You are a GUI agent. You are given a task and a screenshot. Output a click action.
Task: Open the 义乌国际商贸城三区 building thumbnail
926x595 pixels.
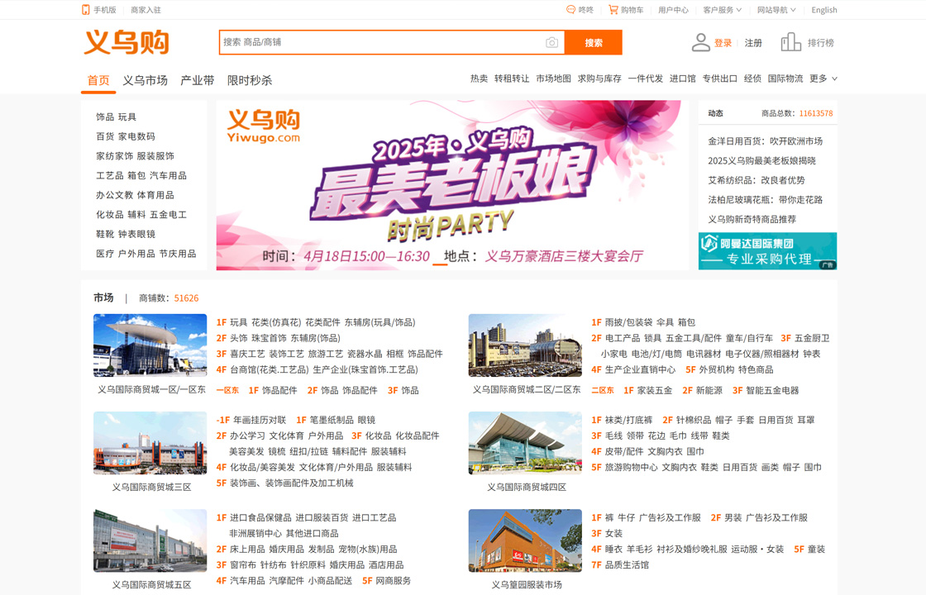(x=150, y=443)
